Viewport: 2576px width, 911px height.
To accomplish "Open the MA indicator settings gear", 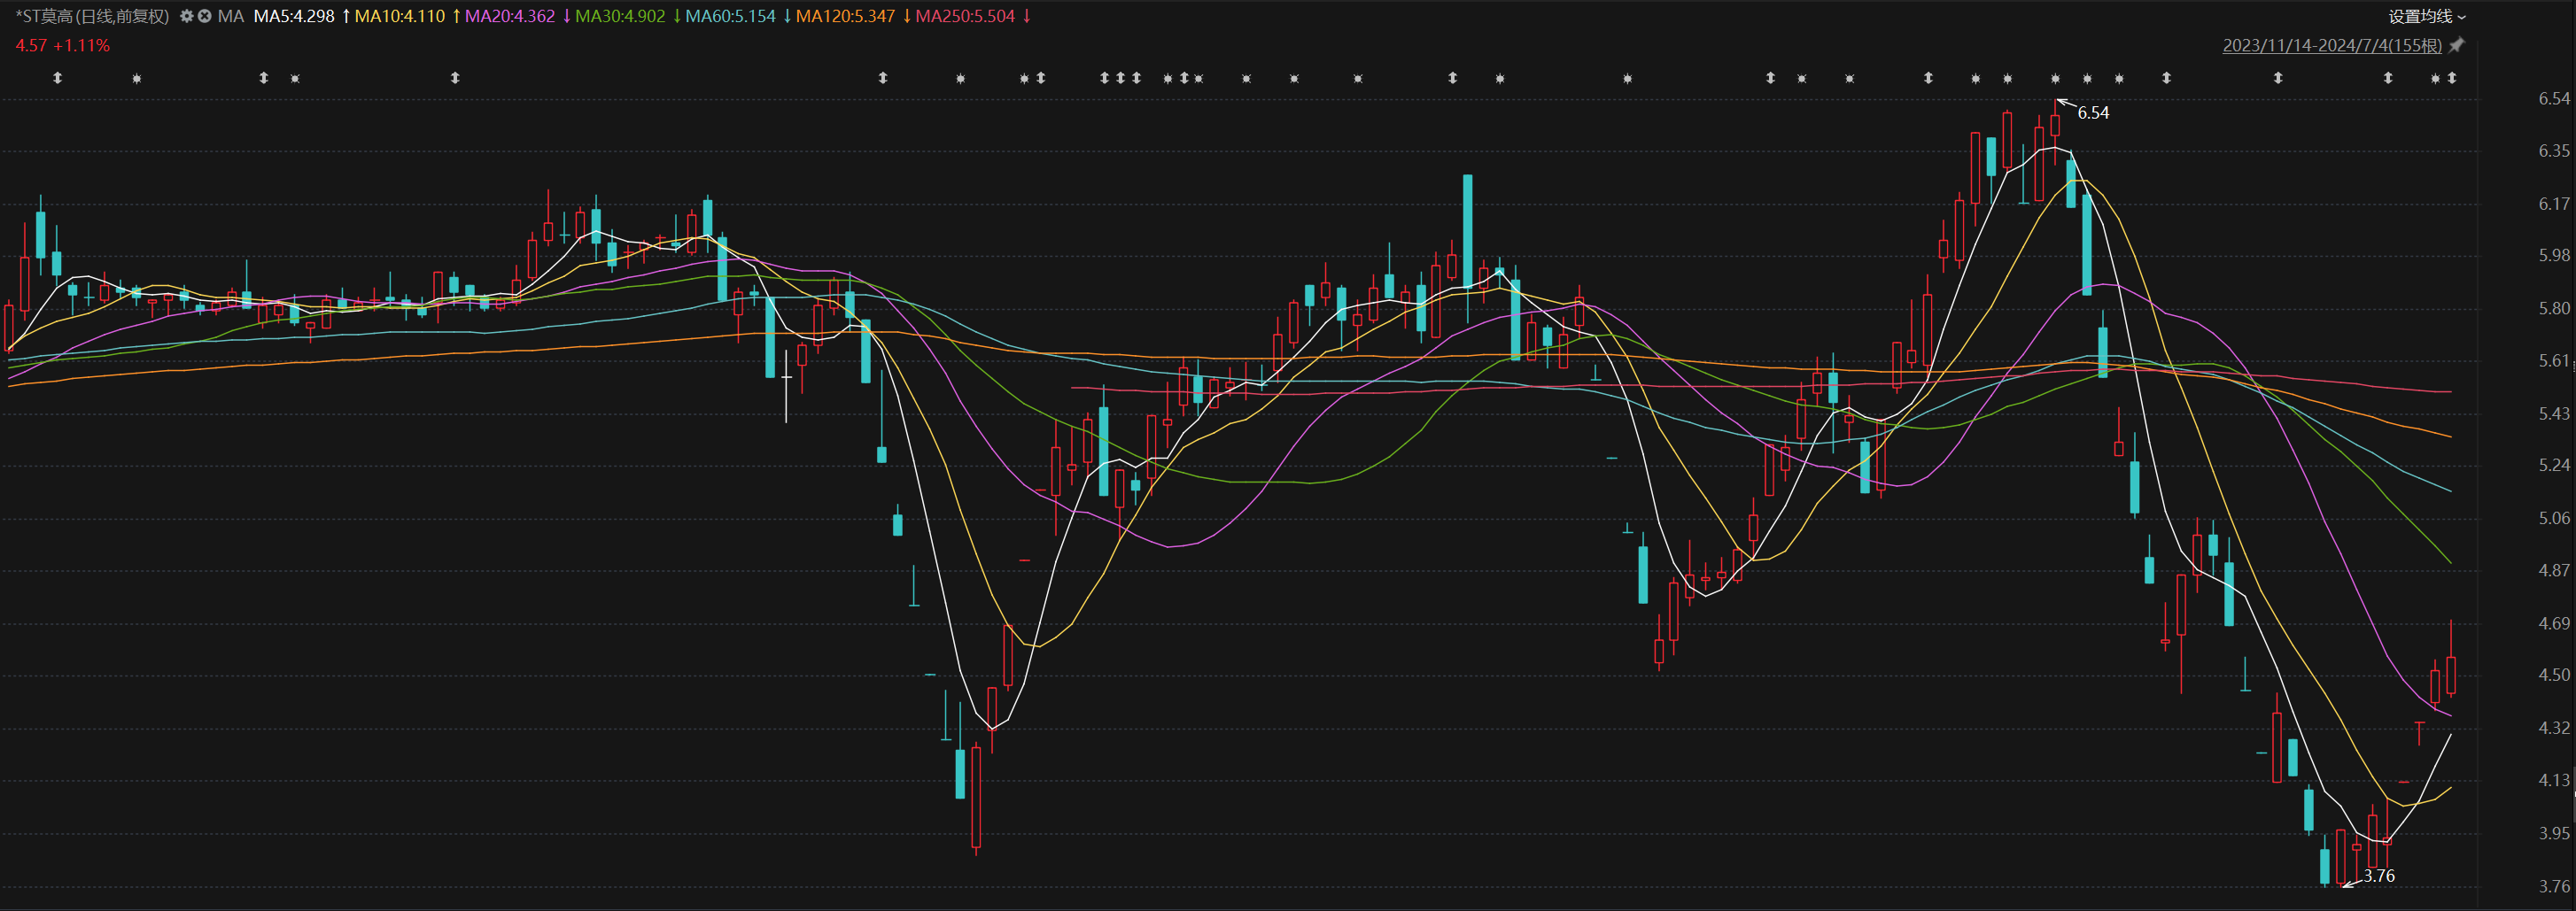I will (186, 16).
